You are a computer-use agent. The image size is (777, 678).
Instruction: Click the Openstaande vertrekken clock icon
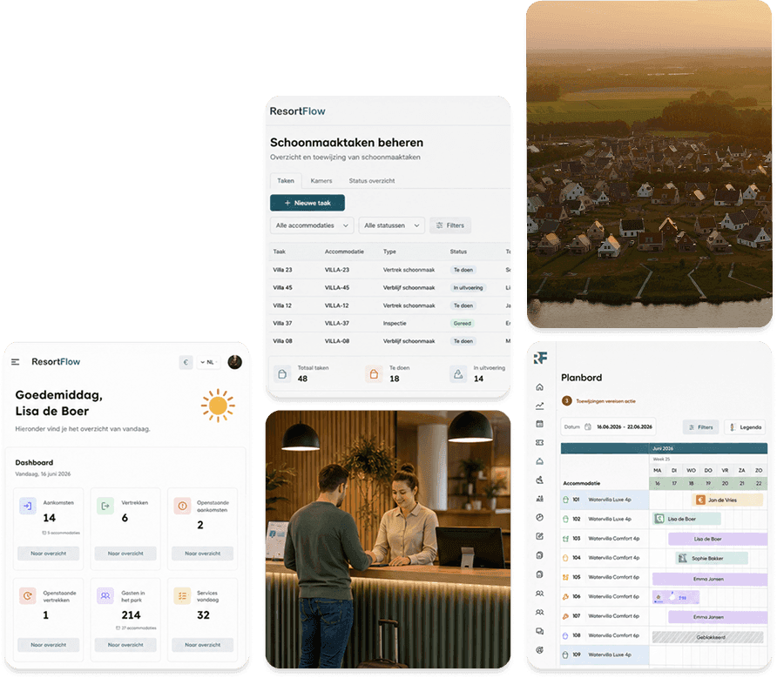[x=28, y=596]
